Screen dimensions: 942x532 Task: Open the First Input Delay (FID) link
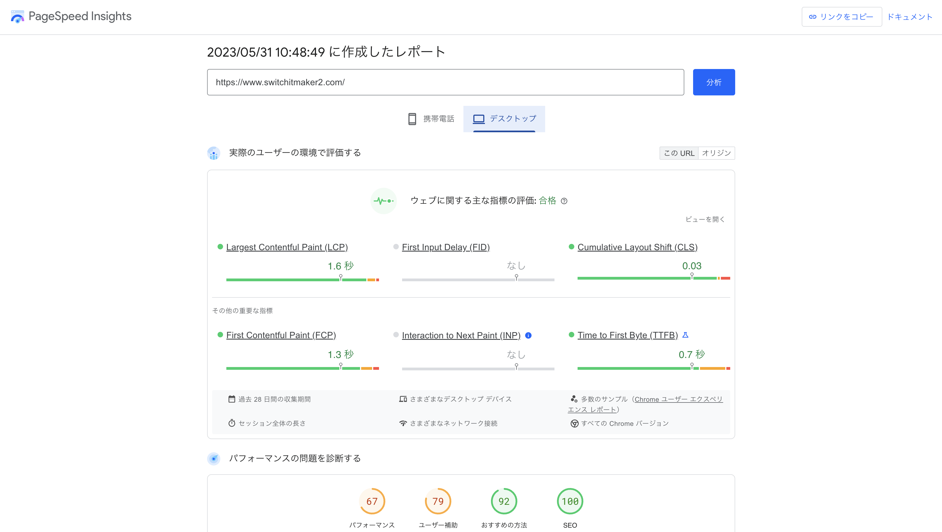(x=446, y=247)
